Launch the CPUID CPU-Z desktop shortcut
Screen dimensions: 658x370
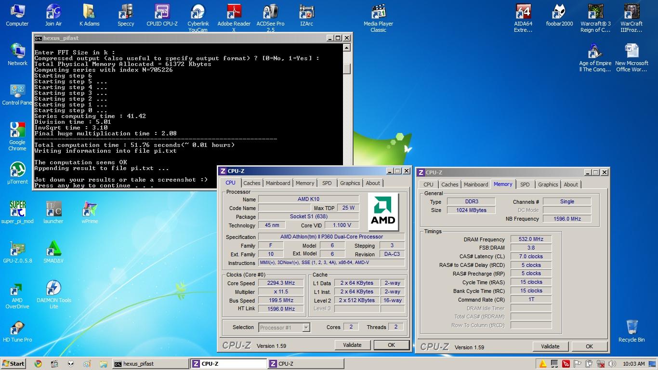pyautogui.click(x=162, y=15)
